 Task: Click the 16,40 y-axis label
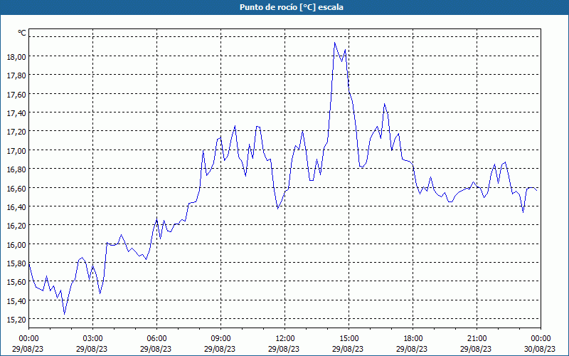tap(16, 206)
